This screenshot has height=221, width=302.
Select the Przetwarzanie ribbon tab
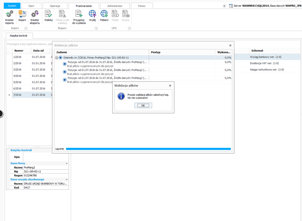point(84,6)
